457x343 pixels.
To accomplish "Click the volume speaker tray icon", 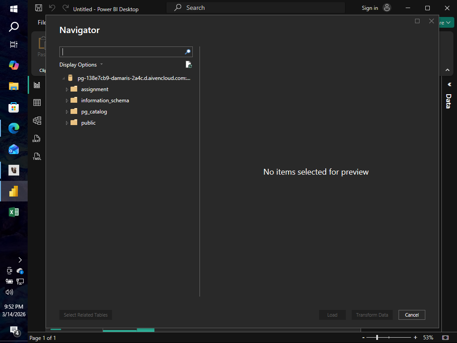I will (x=9, y=292).
